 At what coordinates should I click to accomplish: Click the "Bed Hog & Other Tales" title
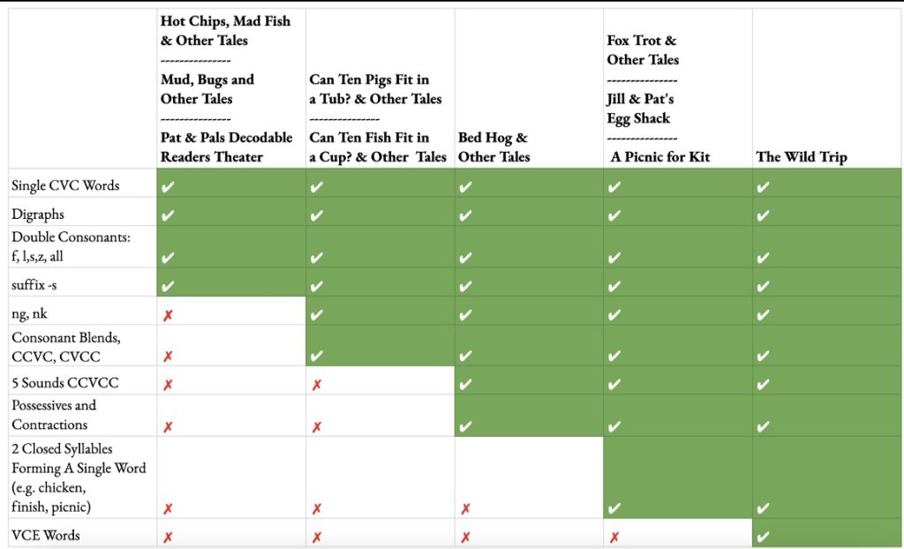pos(493,147)
